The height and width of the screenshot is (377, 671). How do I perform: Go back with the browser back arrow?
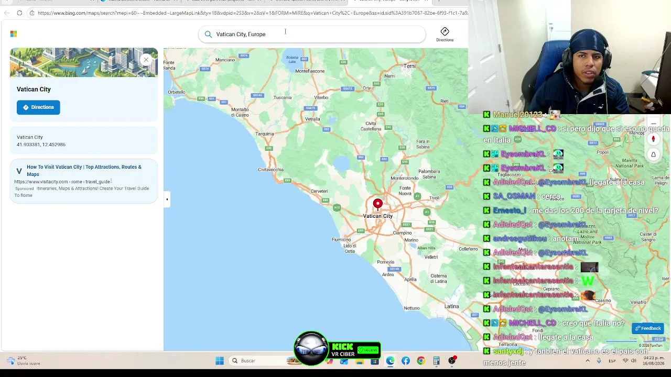click(x=7, y=13)
